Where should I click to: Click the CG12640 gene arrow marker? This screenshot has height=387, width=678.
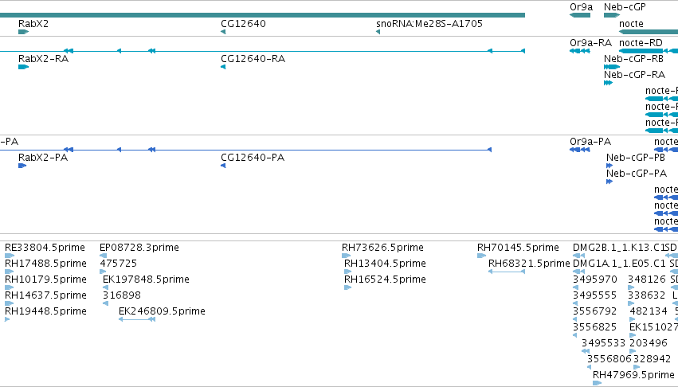223,32
